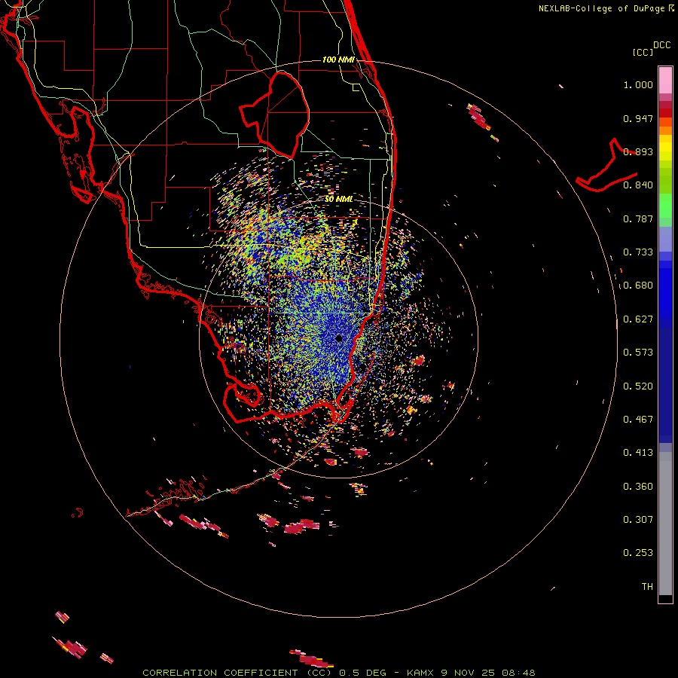Pick the light pink top color bar segment
The height and width of the screenshot is (678, 678).
(x=665, y=81)
